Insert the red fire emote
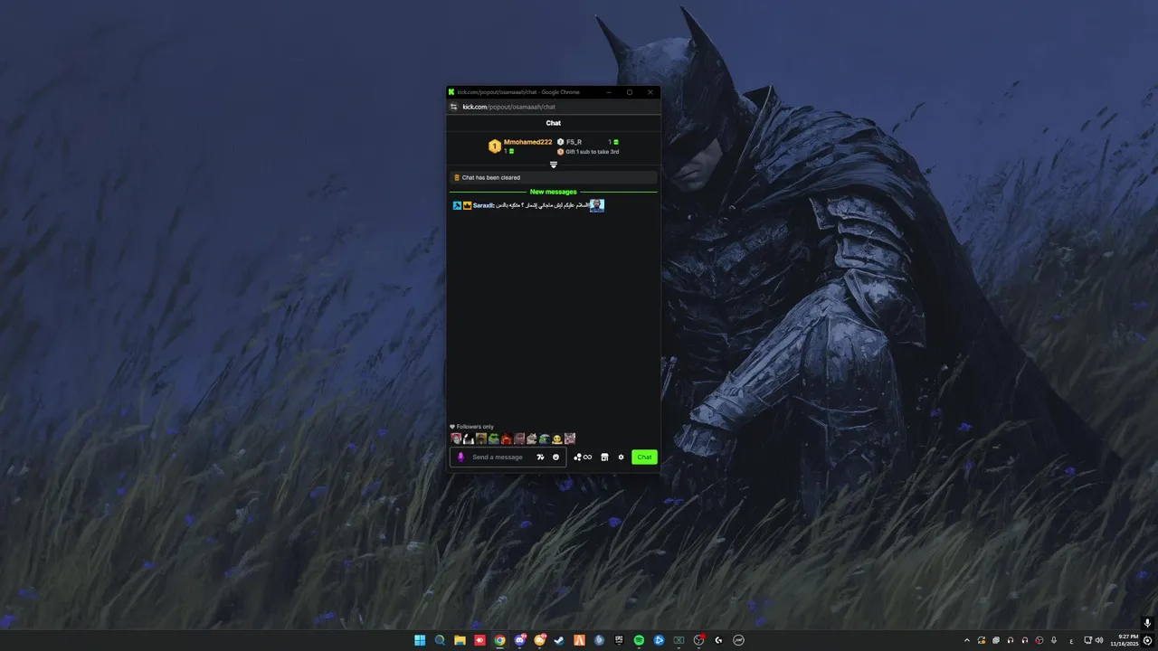This screenshot has height=651, width=1158. pyautogui.click(x=507, y=439)
